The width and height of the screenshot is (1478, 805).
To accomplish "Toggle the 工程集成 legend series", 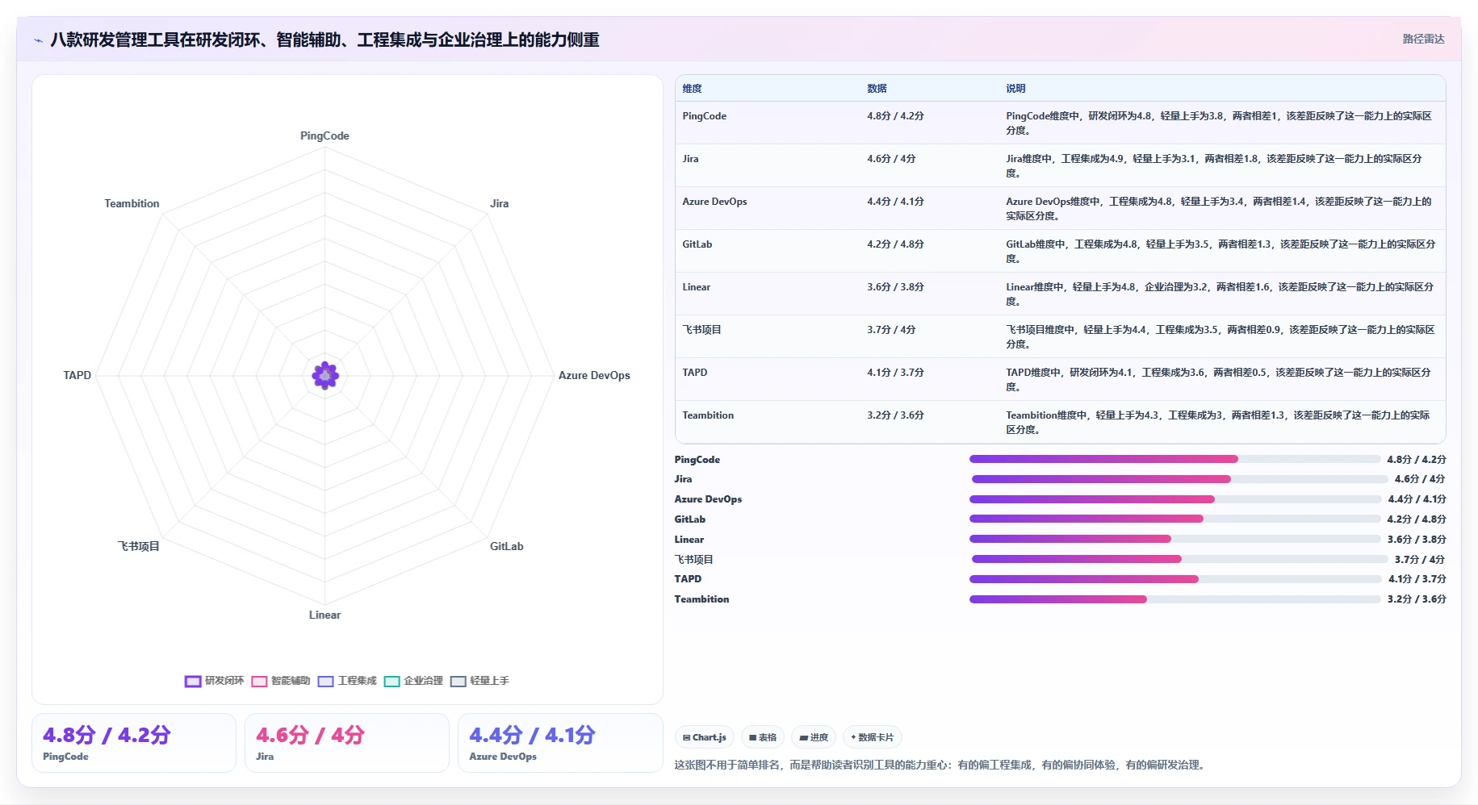I will [347, 681].
